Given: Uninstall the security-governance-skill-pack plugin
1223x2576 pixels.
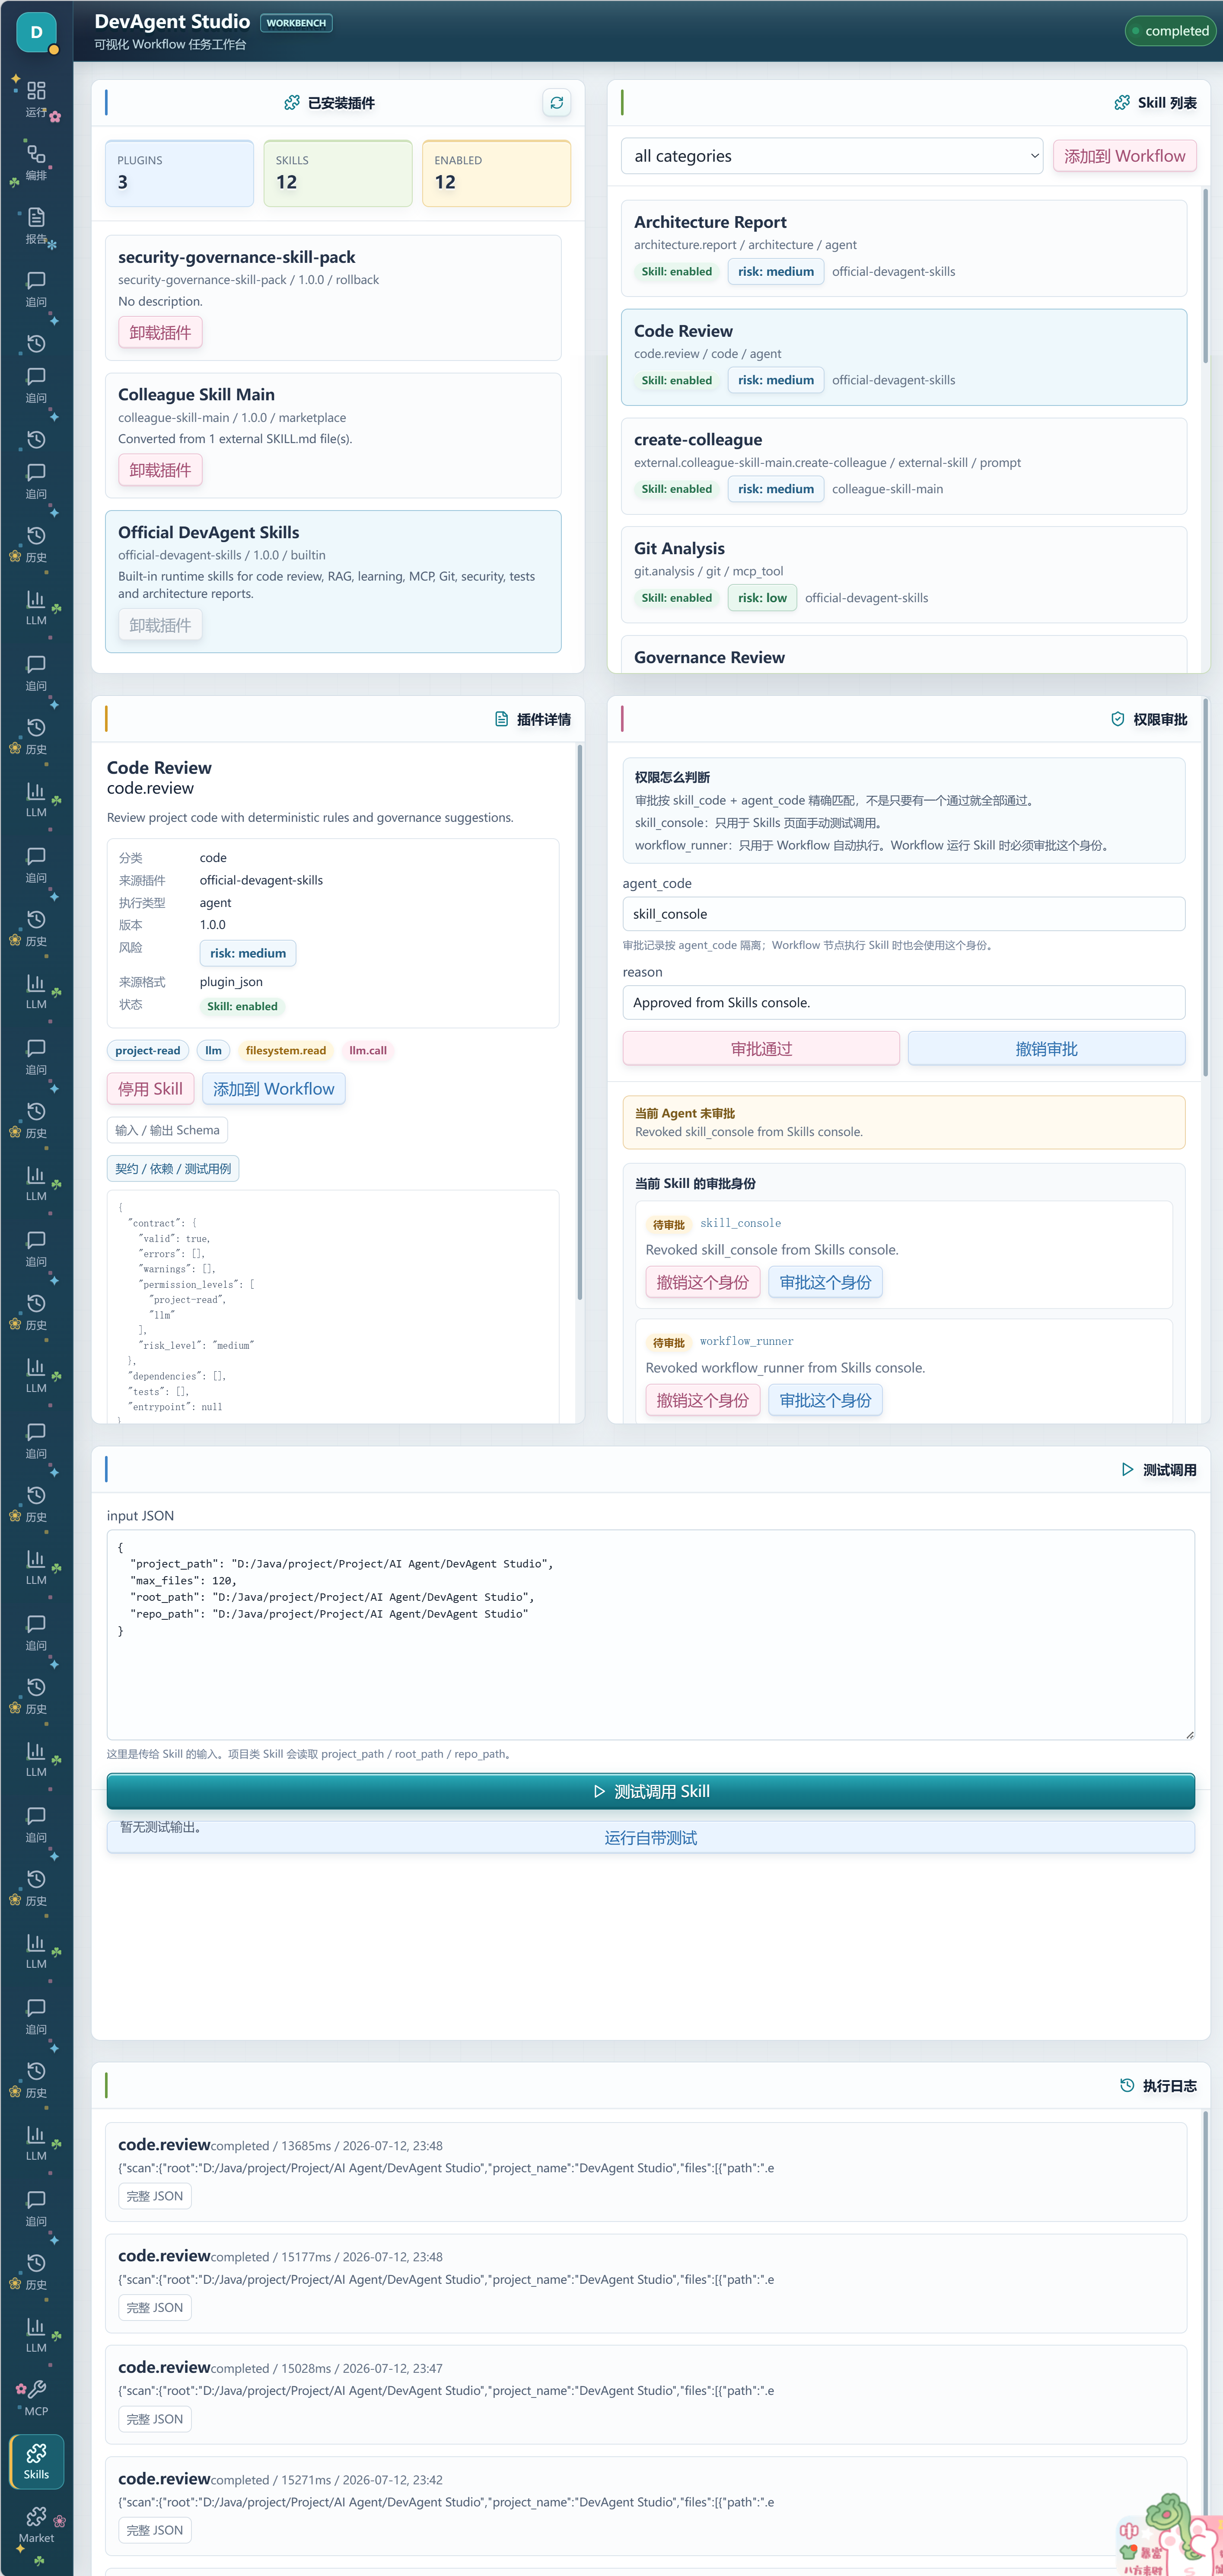Looking at the screenshot, I should point(160,332).
